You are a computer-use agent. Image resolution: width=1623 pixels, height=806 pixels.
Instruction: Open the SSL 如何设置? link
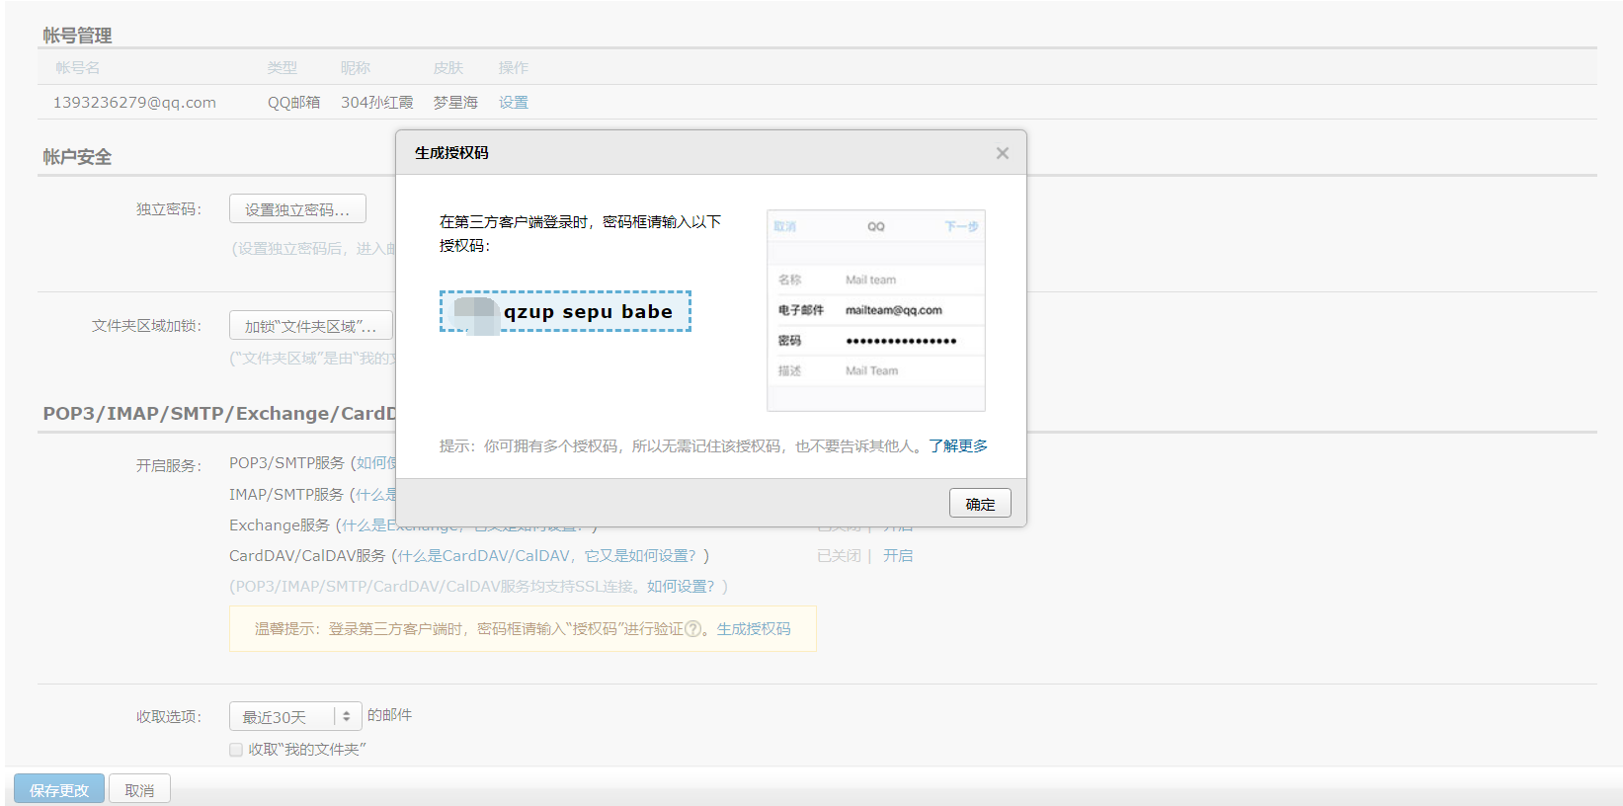point(680,587)
